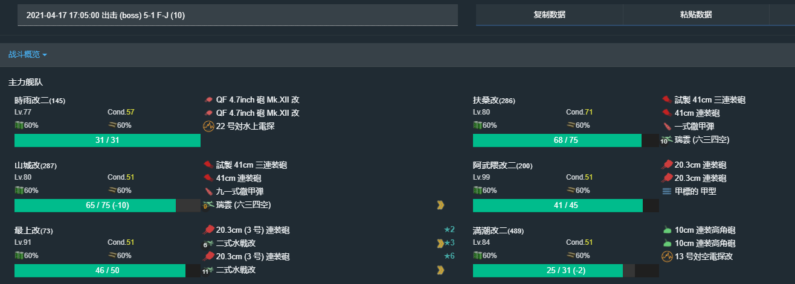The height and width of the screenshot is (284, 795).
Task: Select ship name 最上改(73)
Action: (x=34, y=230)
